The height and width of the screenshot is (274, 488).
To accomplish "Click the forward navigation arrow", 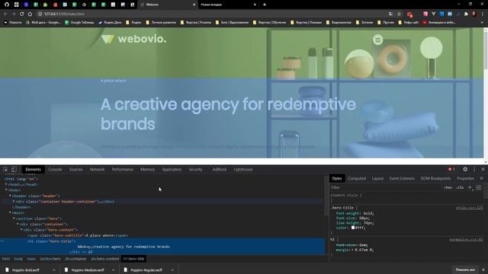I will (14, 14).
